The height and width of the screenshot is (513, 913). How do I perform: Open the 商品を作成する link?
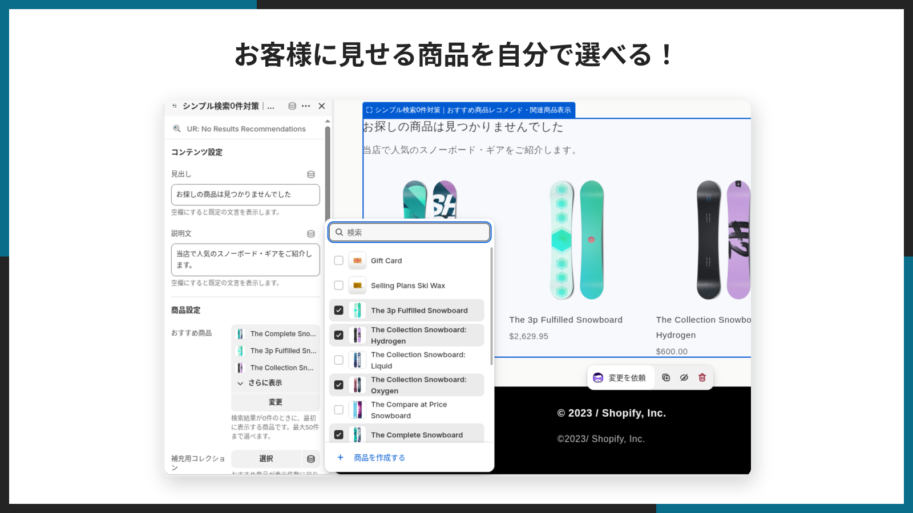(379, 458)
